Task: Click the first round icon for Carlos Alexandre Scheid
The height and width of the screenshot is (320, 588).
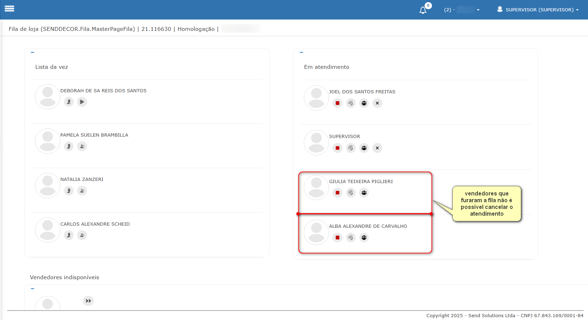Action: click(x=69, y=235)
